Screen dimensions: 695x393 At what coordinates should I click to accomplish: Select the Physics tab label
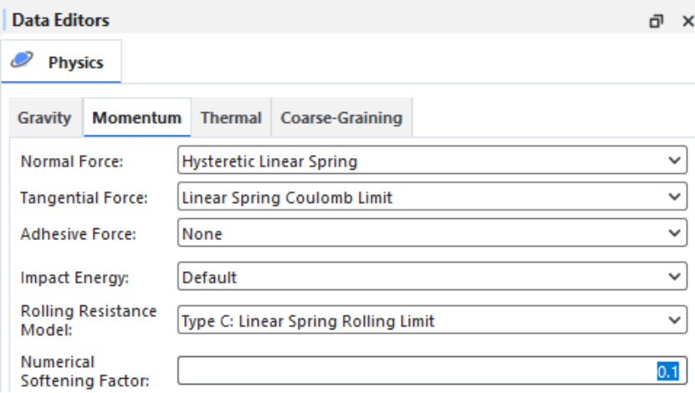click(76, 63)
